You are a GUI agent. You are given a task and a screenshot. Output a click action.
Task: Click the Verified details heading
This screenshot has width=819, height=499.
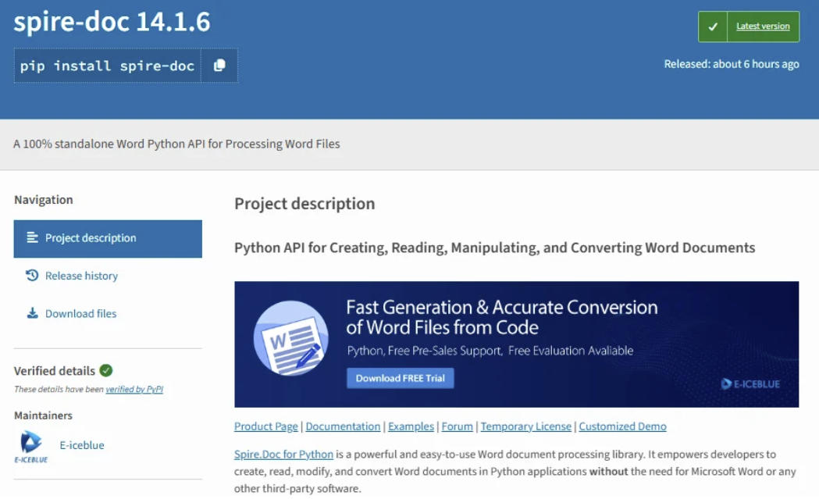coord(55,371)
